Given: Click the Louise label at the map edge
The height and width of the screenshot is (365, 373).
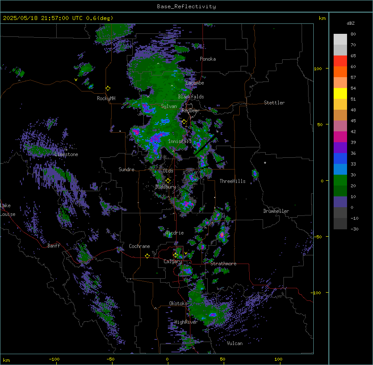Looking at the screenshot, I should click(x=8, y=214).
